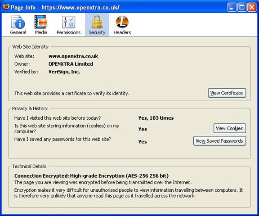Click the 'page you are viewing was encrypted' sentence

(103, 182)
